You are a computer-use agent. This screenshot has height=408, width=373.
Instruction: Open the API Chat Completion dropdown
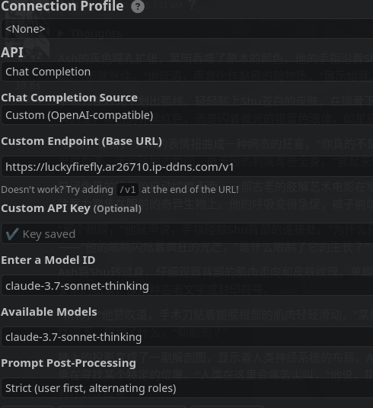187,72
